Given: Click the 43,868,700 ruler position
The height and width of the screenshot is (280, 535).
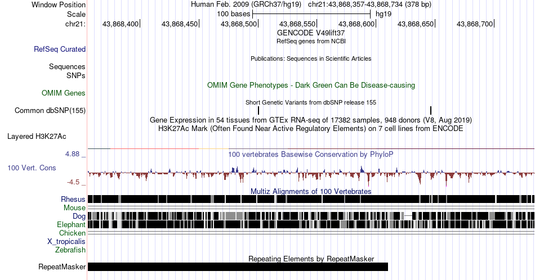Looking at the screenshot, I should 475,24.
